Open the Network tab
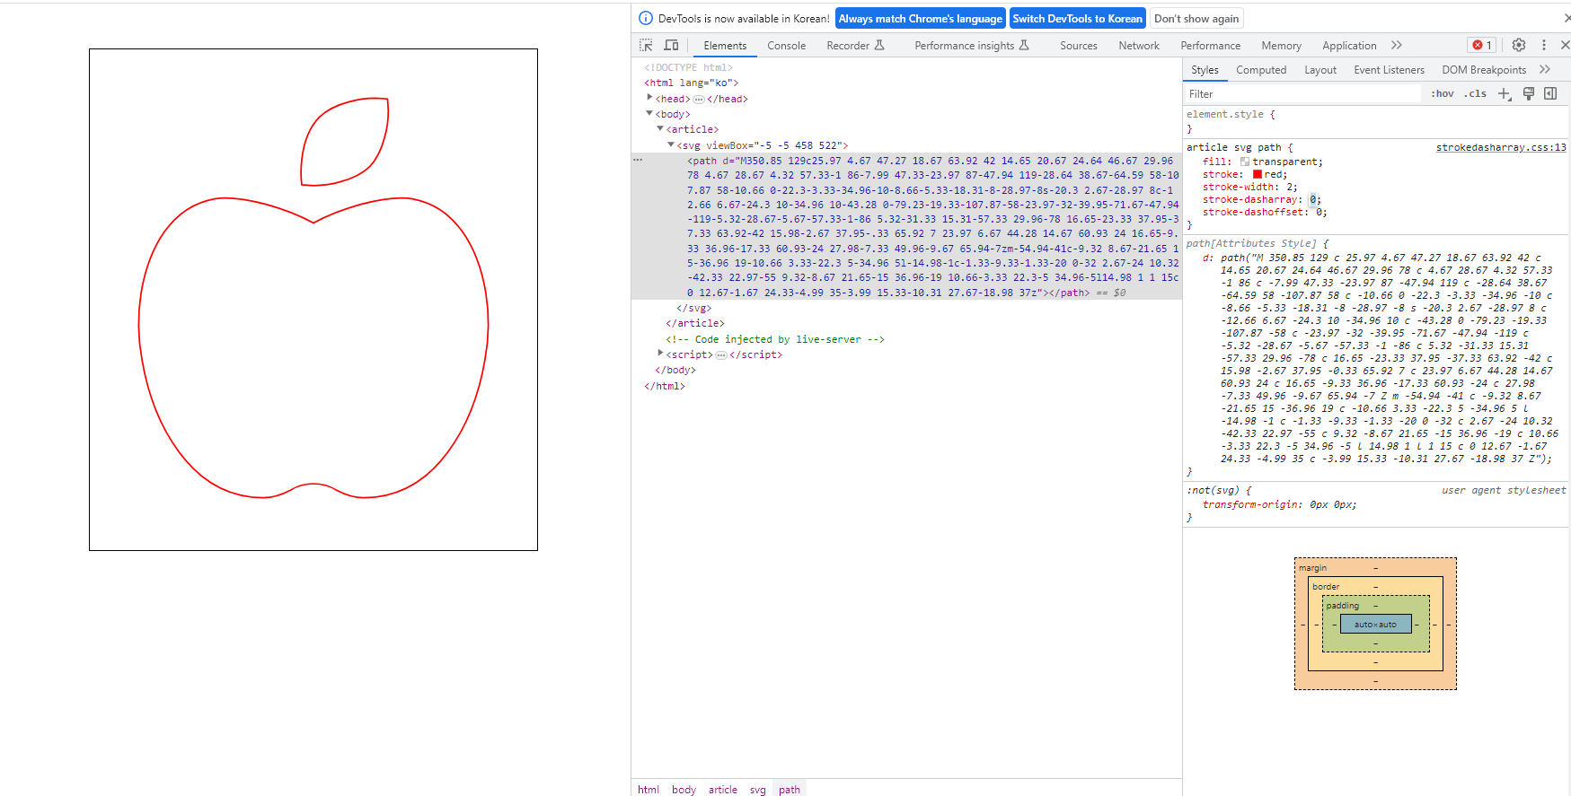Viewport: 1571px width, 796px height. (x=1139, y=46)
